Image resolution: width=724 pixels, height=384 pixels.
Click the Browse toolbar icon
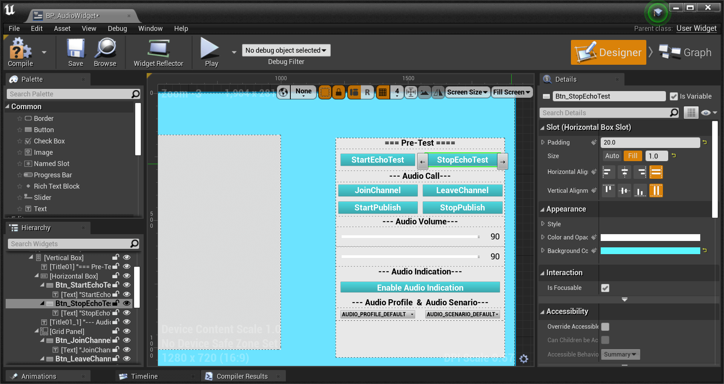click(x=105, y=52)
